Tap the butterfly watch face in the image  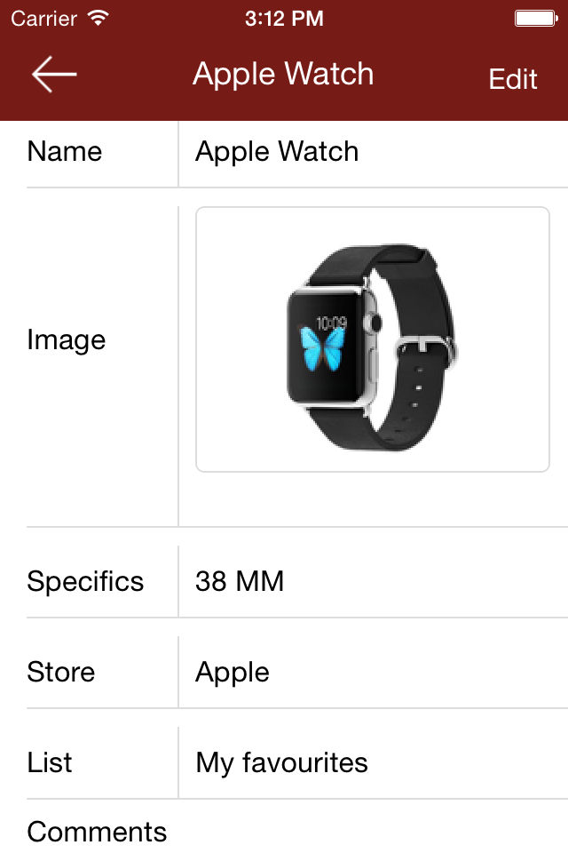[x=323, y=348]
